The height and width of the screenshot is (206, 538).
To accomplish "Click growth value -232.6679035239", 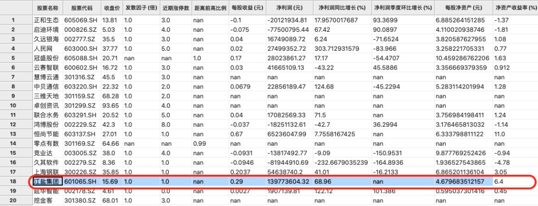I will click(x=342, y=162).
